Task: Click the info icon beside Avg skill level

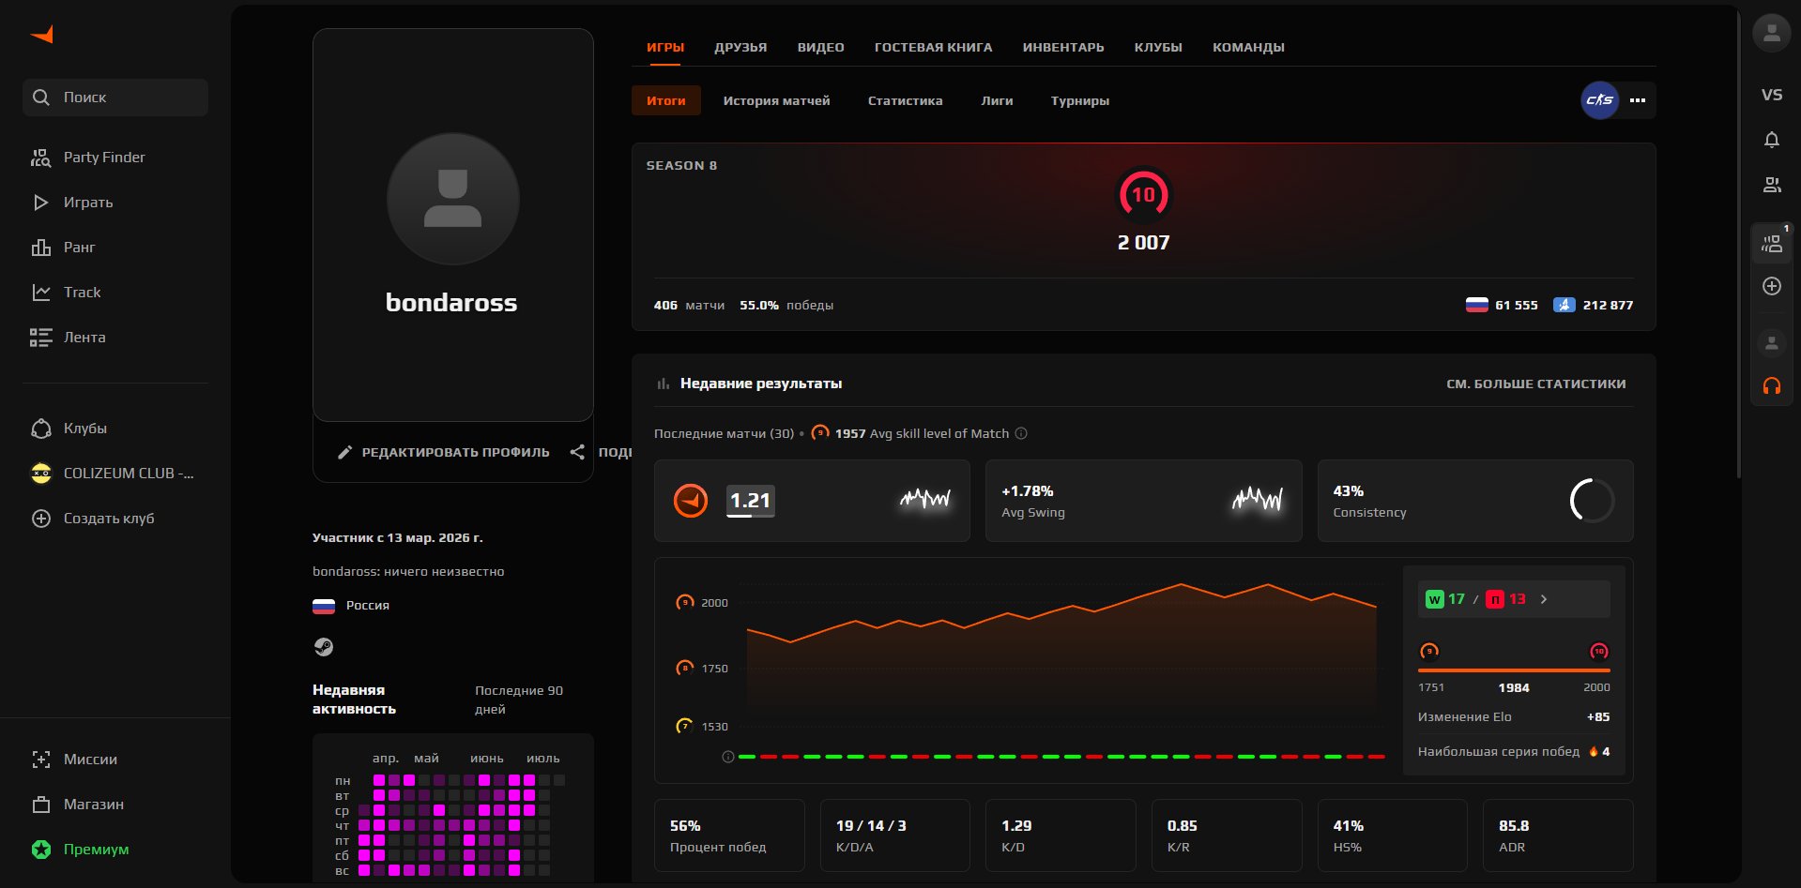Action: (1021, 433)
